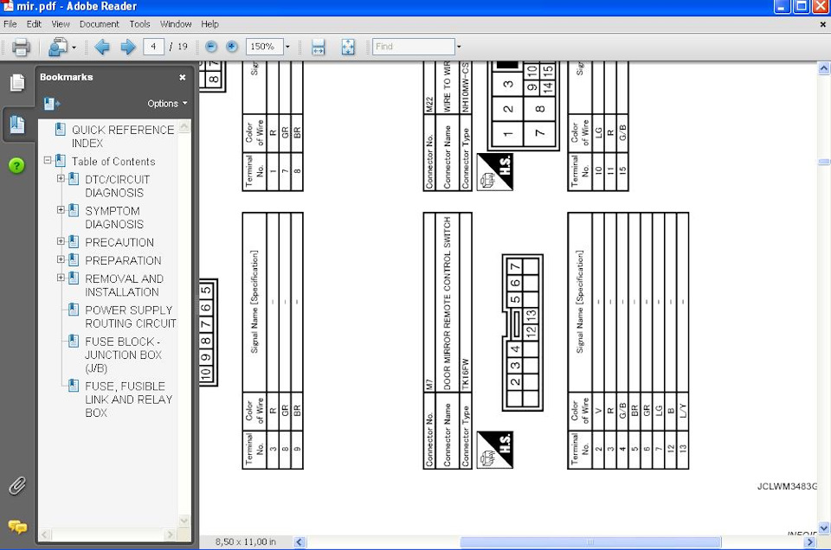
Task: Zoom out with the minus button
Action: point(211,47)
